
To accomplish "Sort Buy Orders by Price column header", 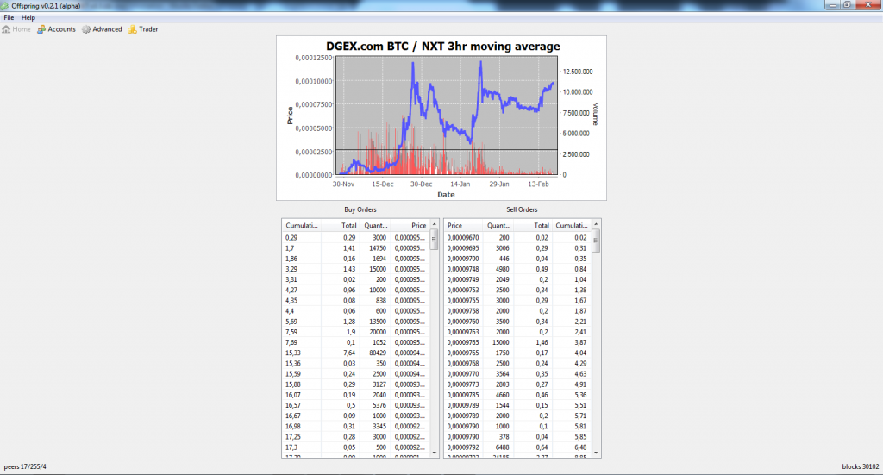I will pyautogui.click(x=418, y=225).
